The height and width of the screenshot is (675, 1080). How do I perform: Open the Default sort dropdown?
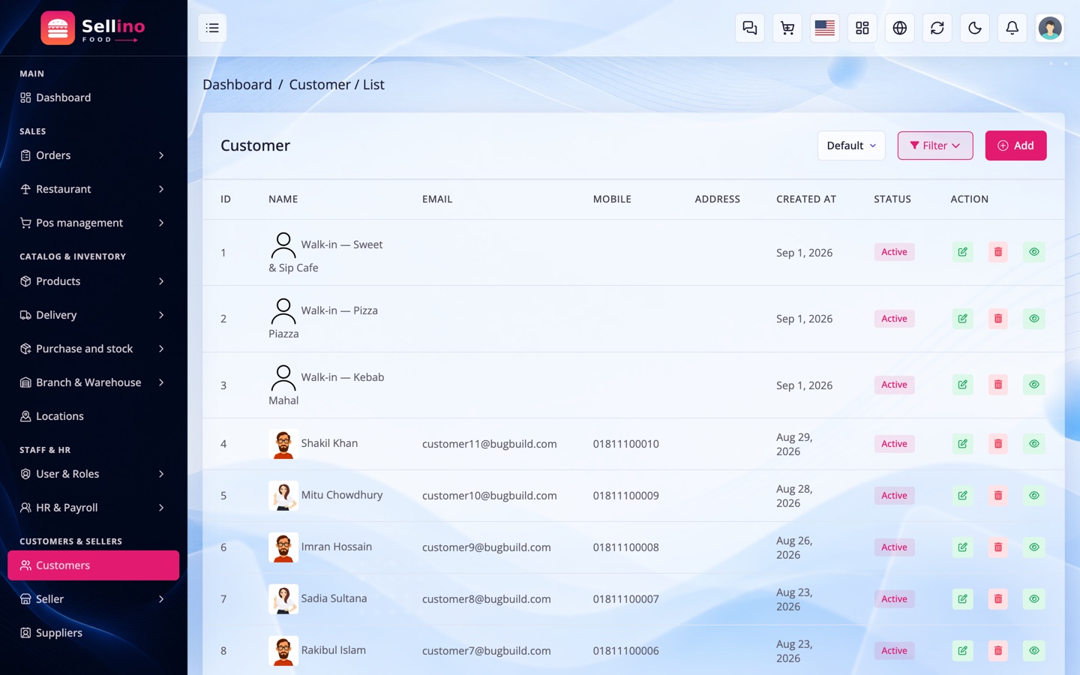851,145
